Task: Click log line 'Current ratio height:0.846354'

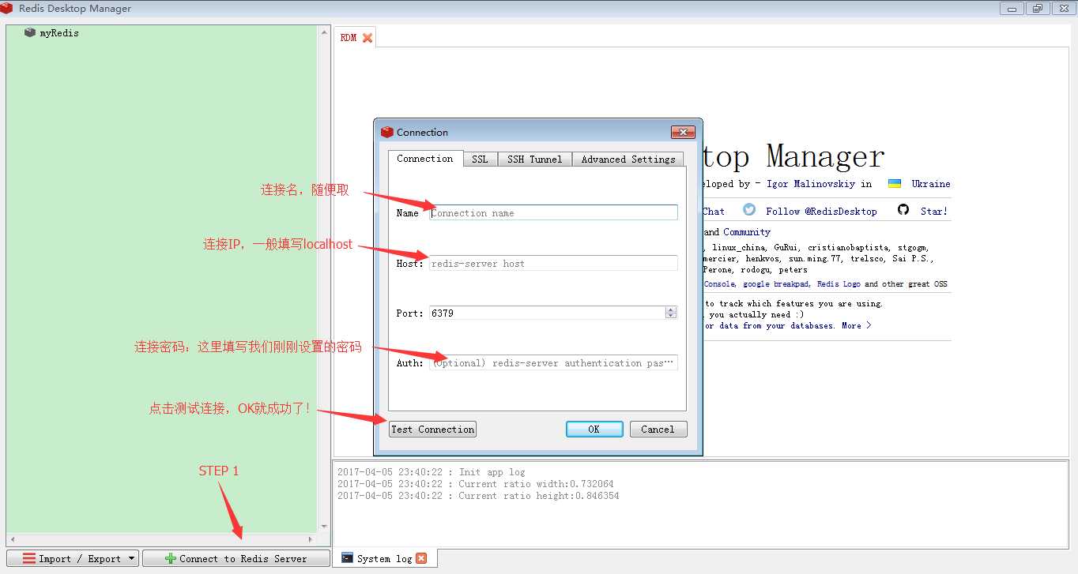Action: [478, 496]
